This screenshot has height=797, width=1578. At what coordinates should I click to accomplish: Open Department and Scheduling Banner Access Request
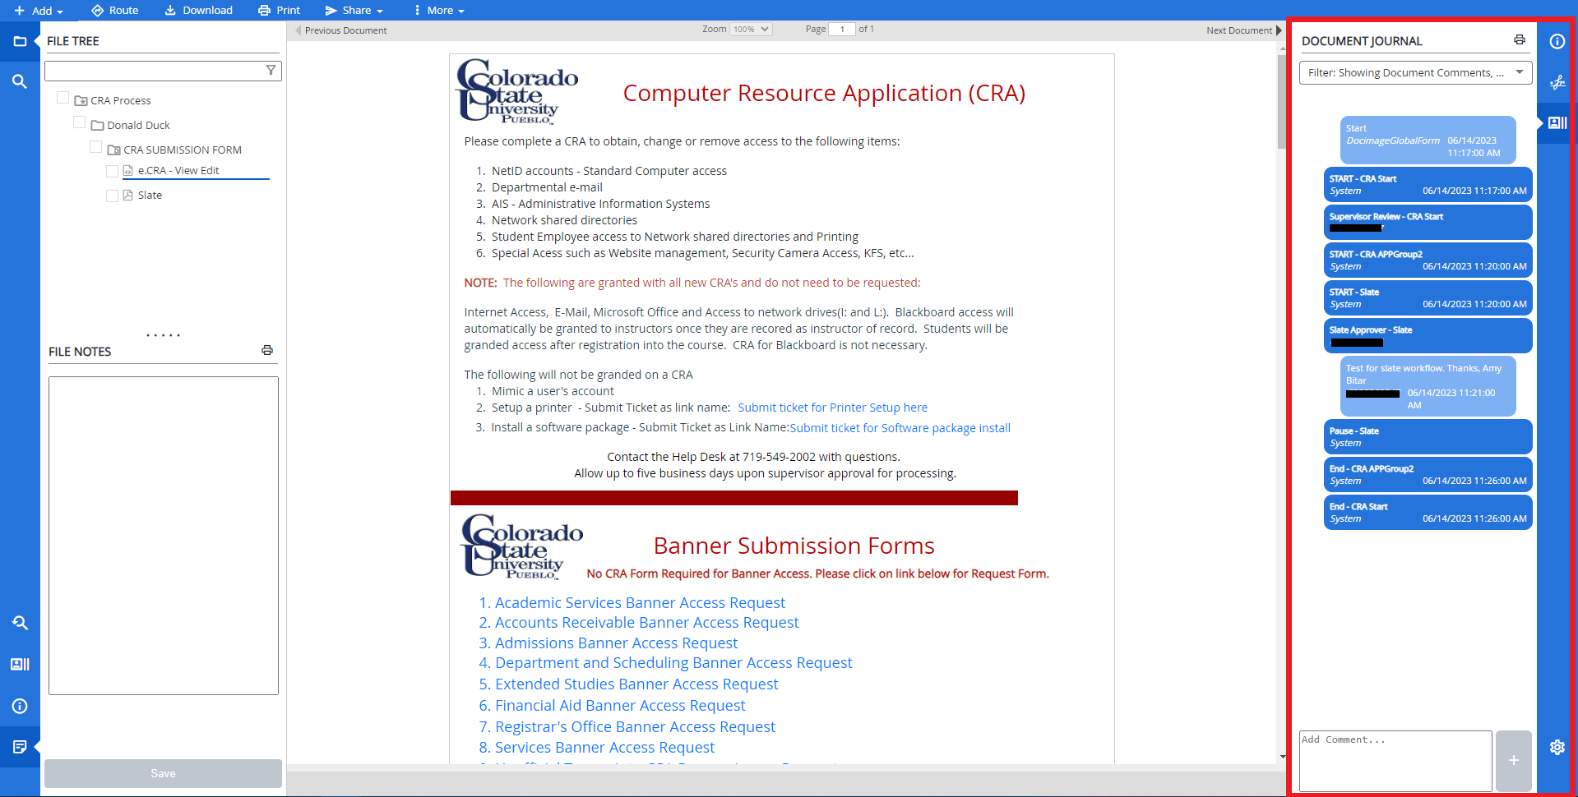click(673, 663)
